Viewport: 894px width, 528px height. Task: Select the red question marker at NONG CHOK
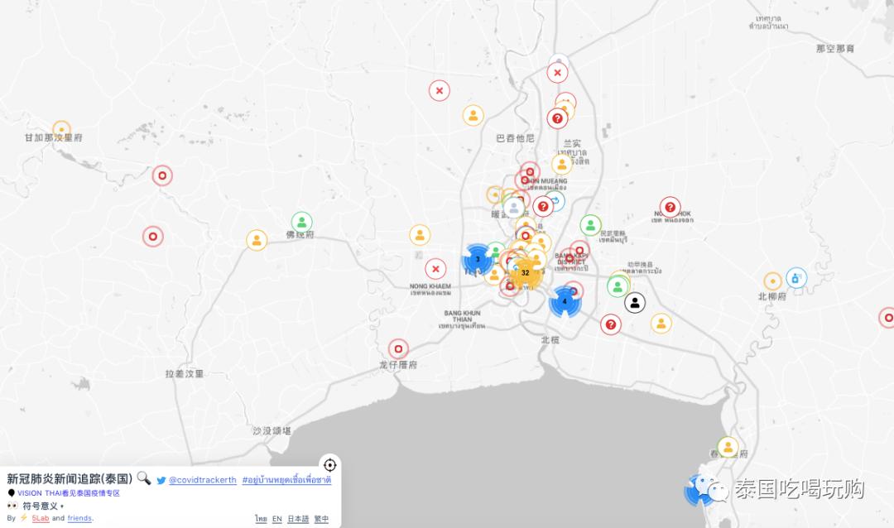pyautogui.click(x=670, y=207)
